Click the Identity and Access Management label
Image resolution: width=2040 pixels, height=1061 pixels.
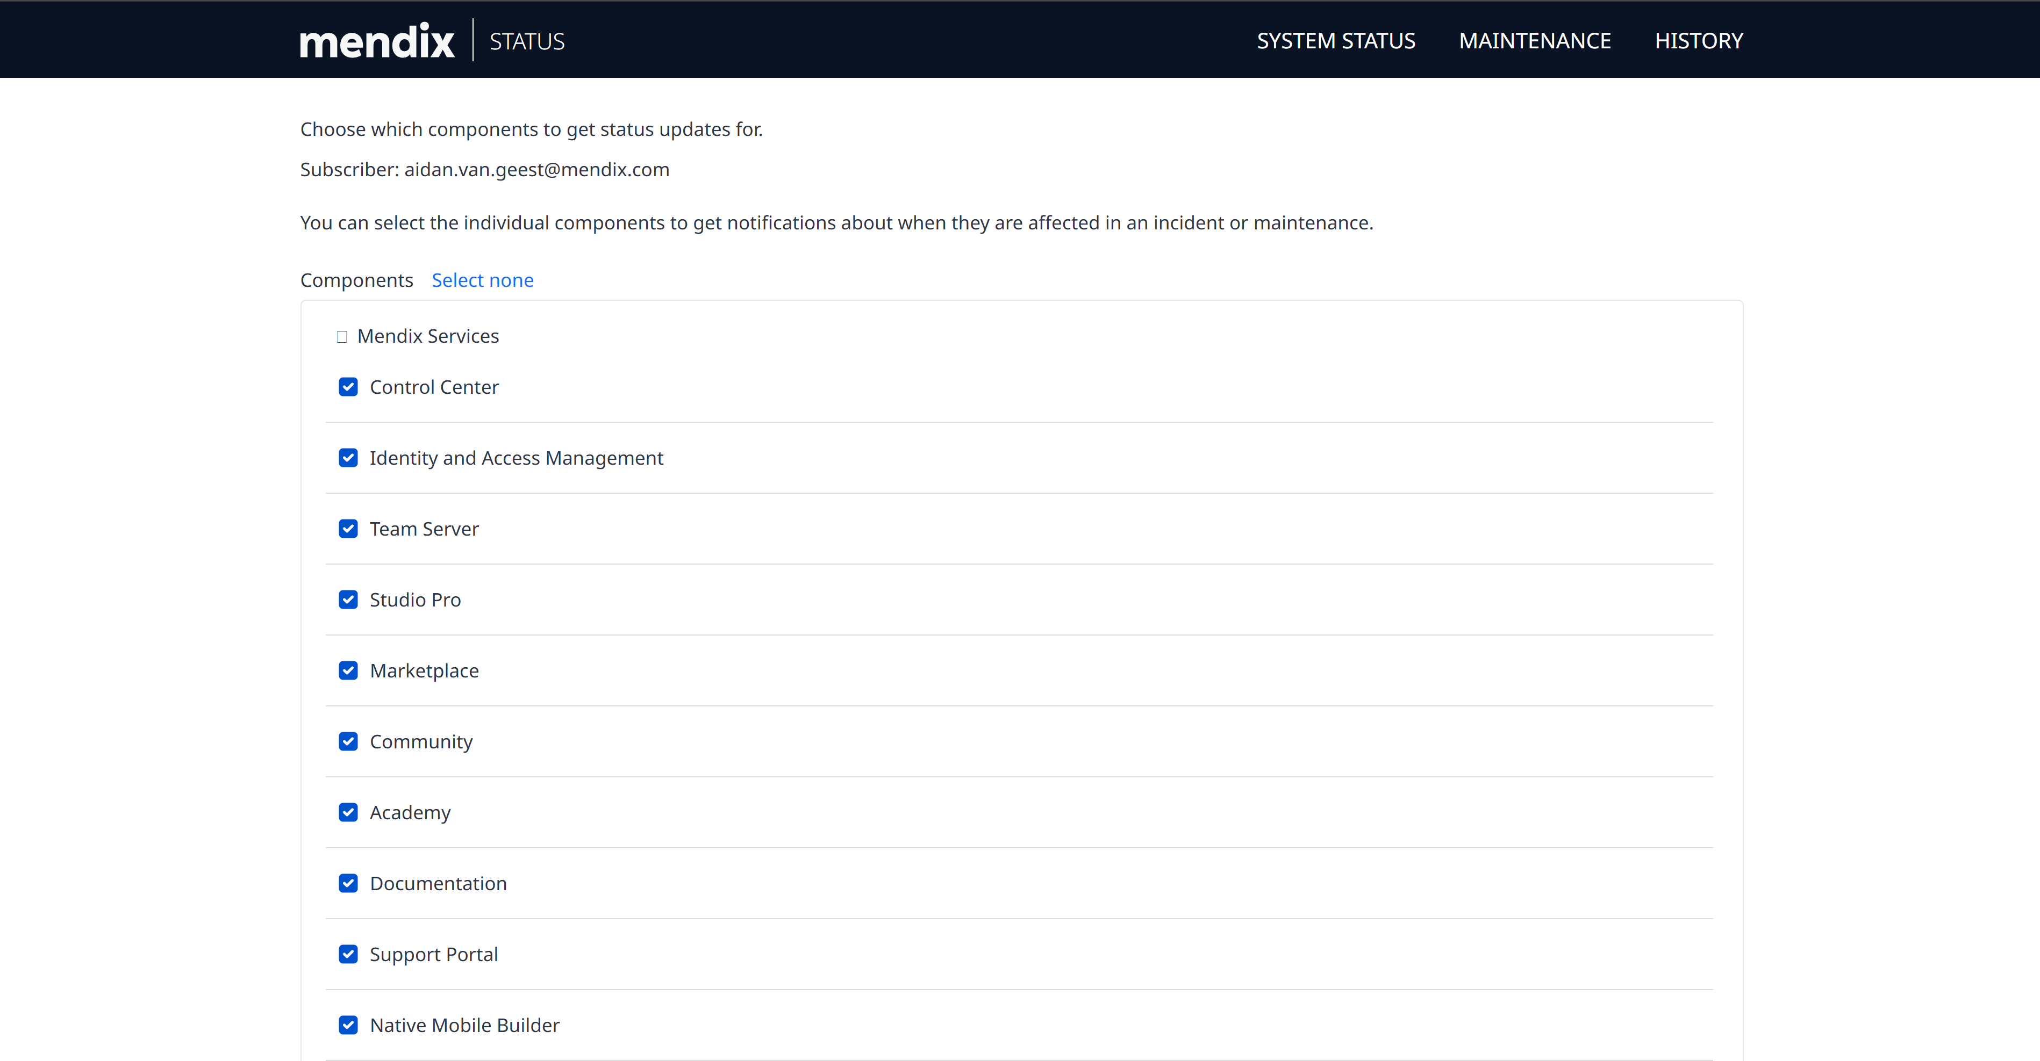click(517, 458)
